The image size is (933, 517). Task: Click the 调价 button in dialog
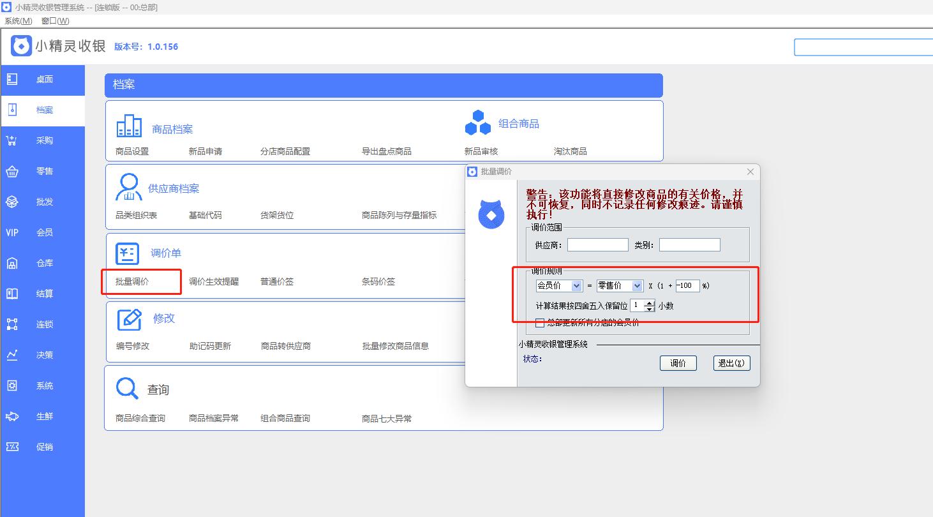click(x=677, y=363)
